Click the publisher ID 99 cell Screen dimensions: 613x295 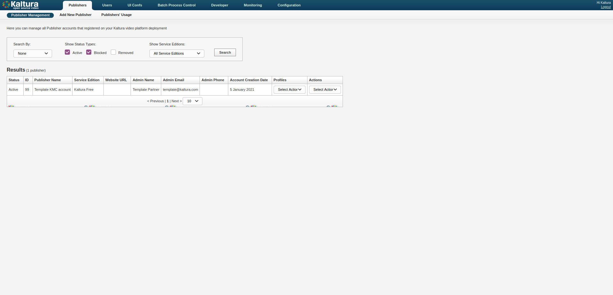(28, 89)
